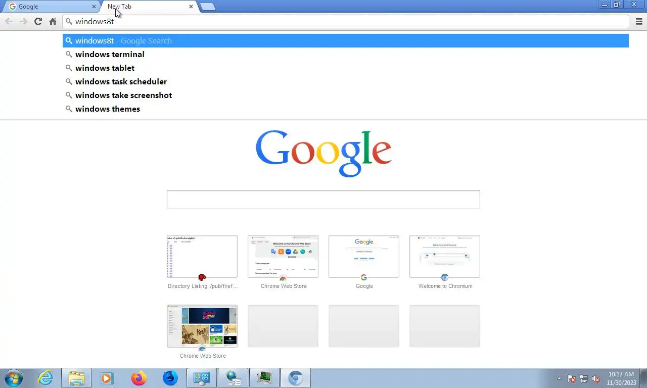Screen dimensions: 647x388
Task: Open the network status tray icon
Action: (584, 378)
